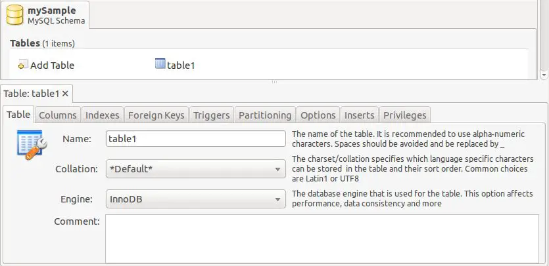This screenshot has width=549, height=266.
Task: Open the Options tab
Action: (318, 115)
